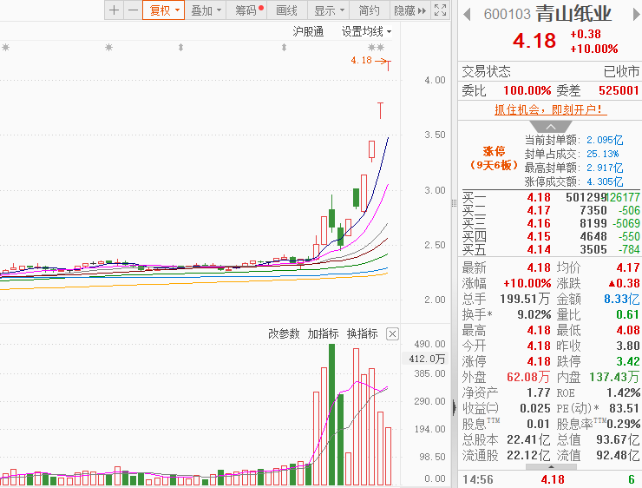642x488 pixels.
Task: Click 总手 value 199.51万
Action: tap(525, 299)
